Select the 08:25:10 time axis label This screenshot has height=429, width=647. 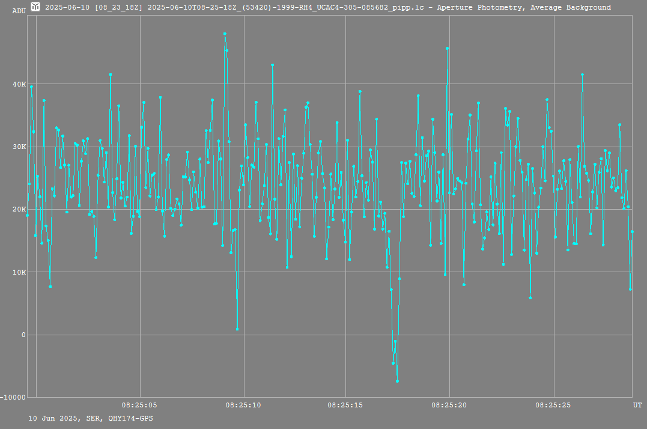pyautogui.click(x=243, y=405)
